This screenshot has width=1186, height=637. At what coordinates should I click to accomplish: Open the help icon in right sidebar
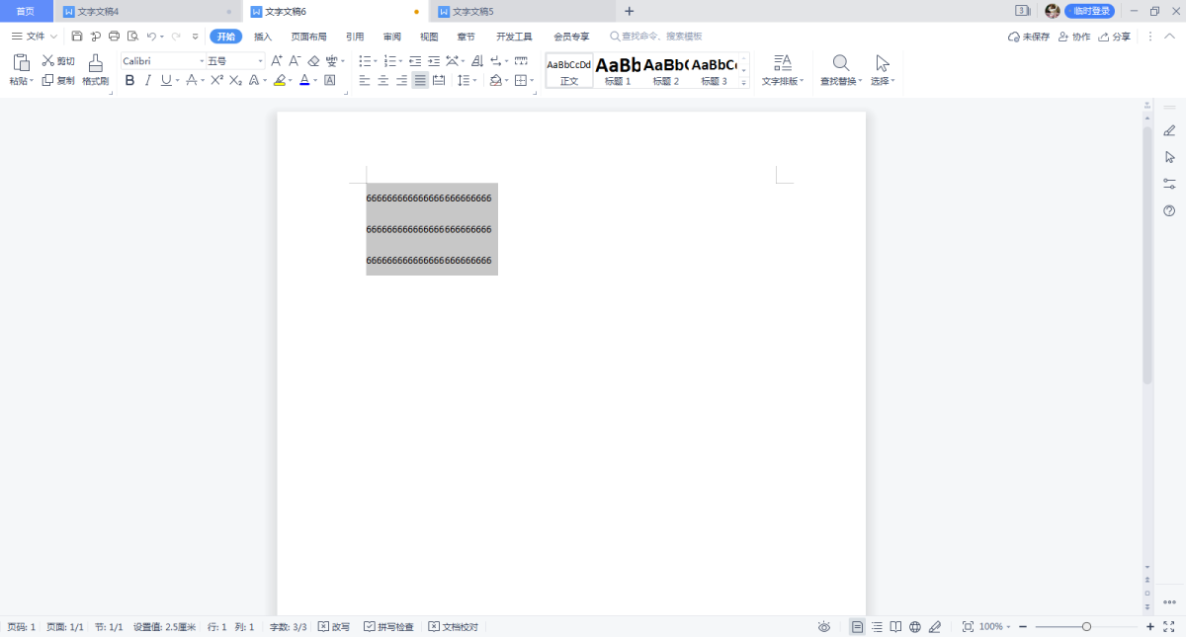(1169, 210)
